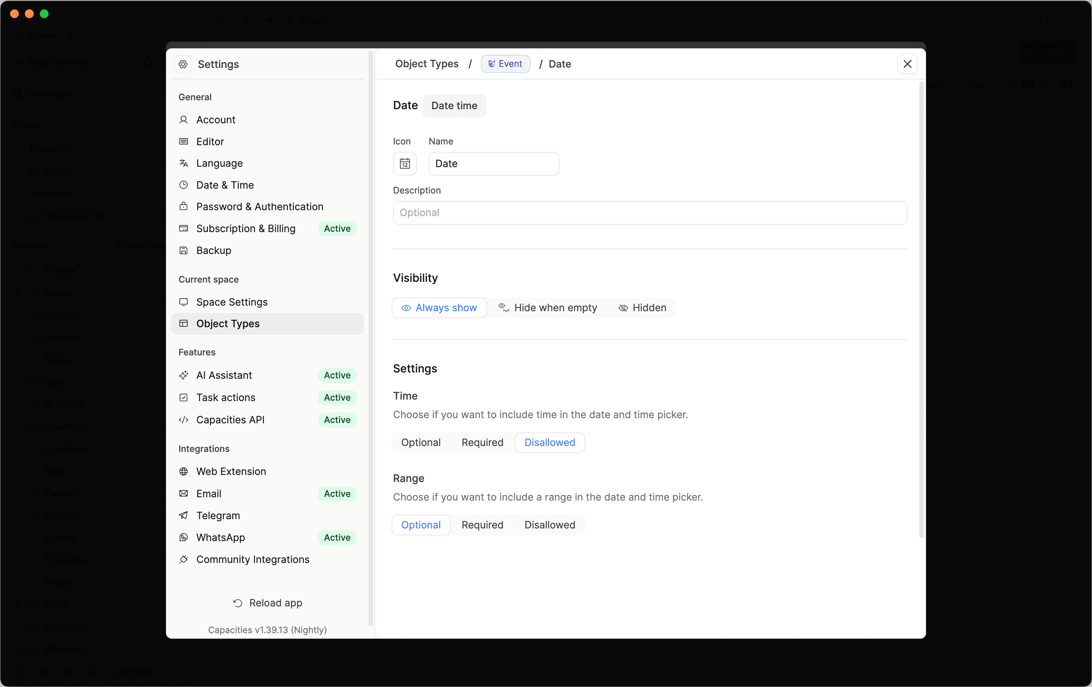Select Hidden visibility option
Screen dimensions: 1092x687
642,308
